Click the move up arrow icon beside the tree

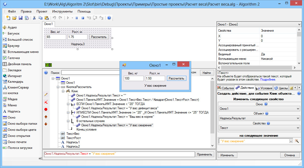(x=46, y=117)
